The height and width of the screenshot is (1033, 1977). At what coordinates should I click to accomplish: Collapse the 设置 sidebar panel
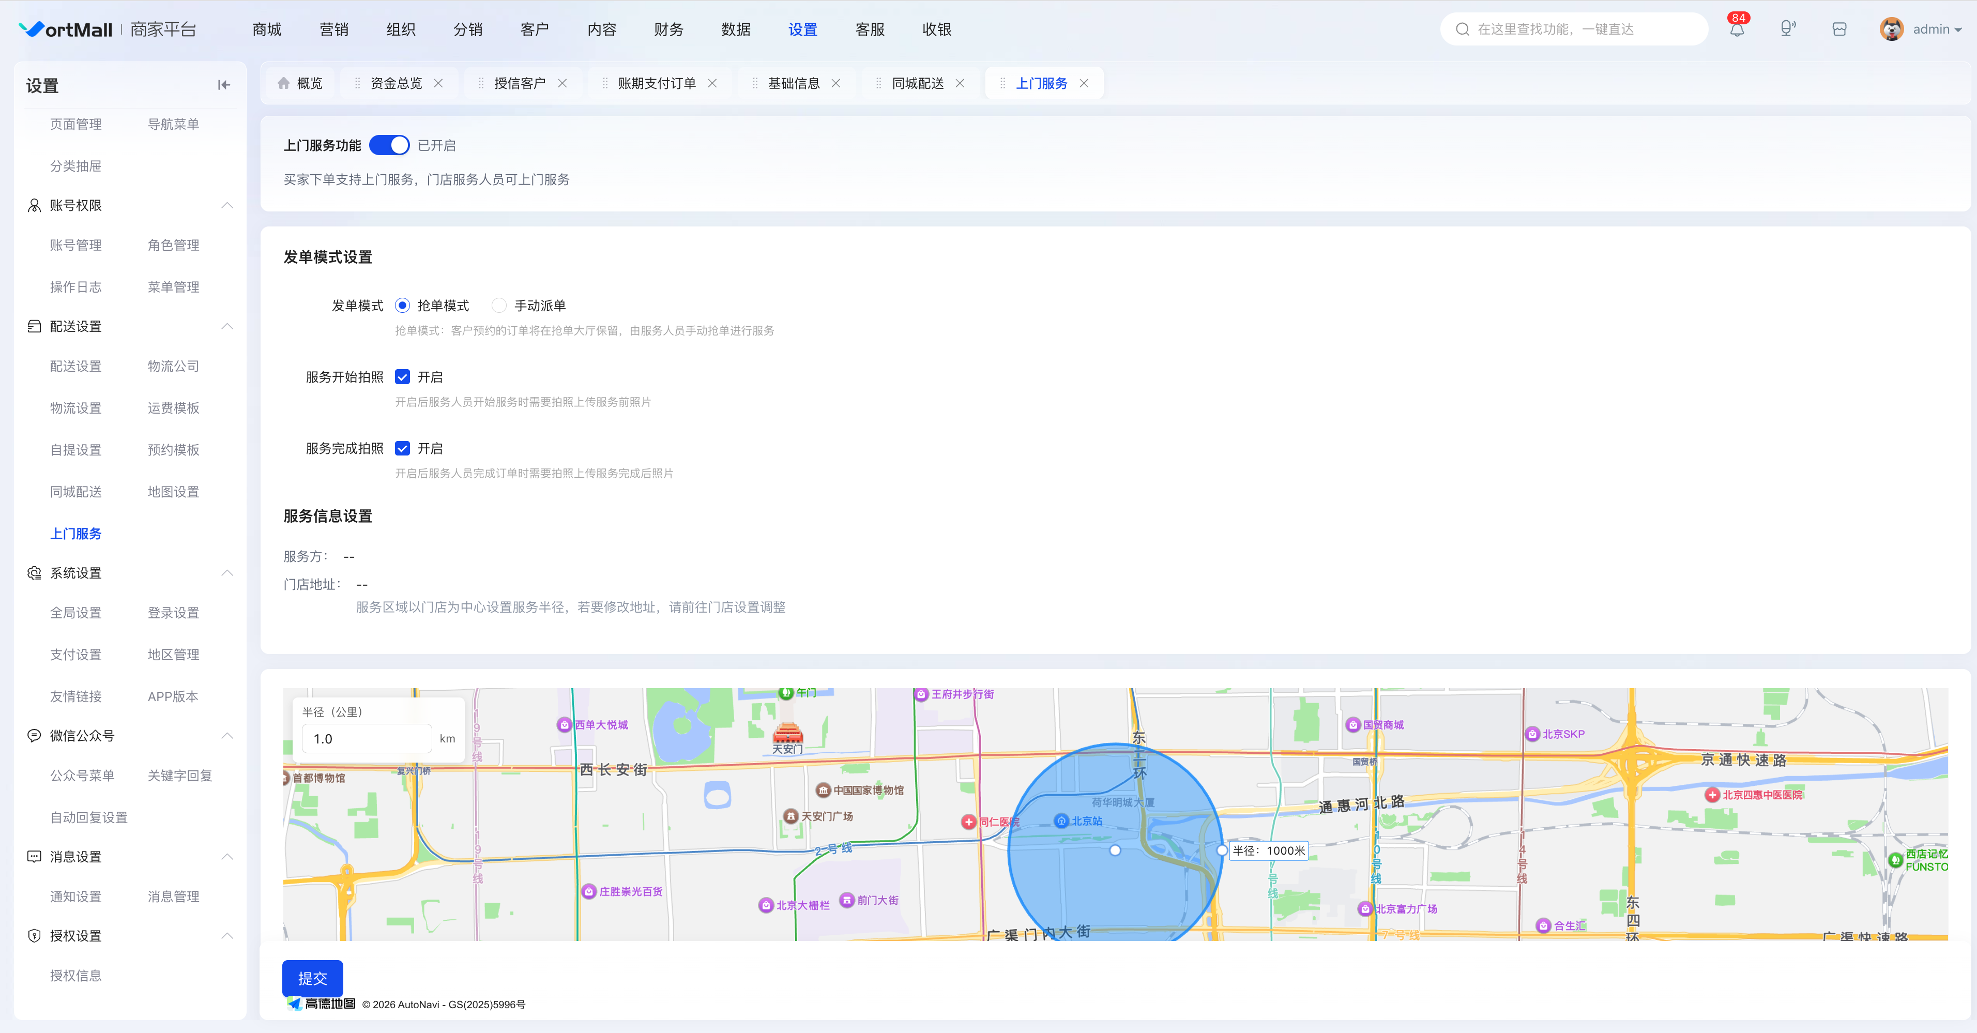pos(223,85)
